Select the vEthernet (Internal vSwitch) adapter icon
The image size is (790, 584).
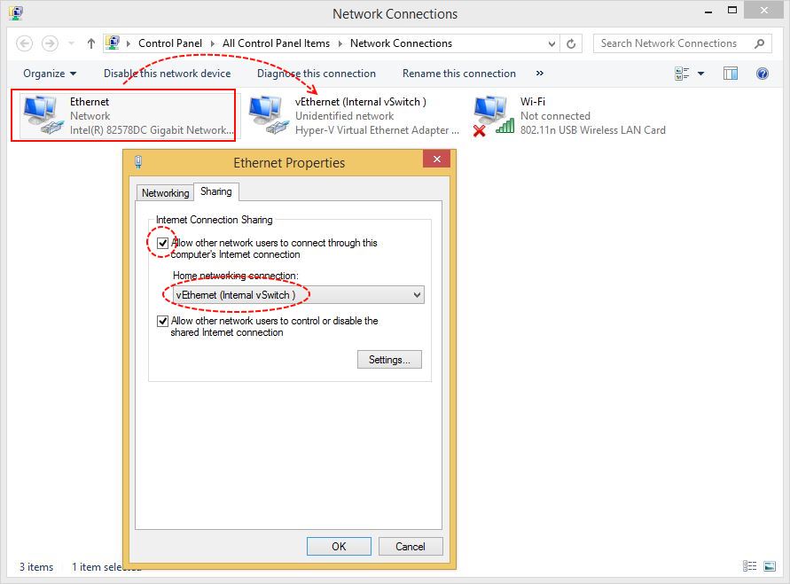(x=268, y=116)
